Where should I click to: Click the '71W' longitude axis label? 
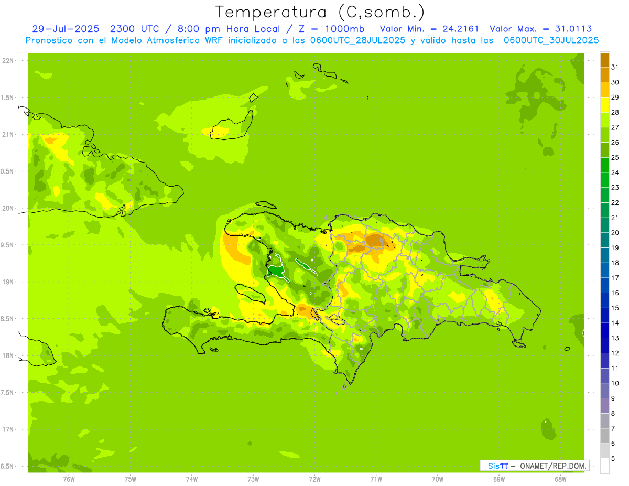[376, 479]
